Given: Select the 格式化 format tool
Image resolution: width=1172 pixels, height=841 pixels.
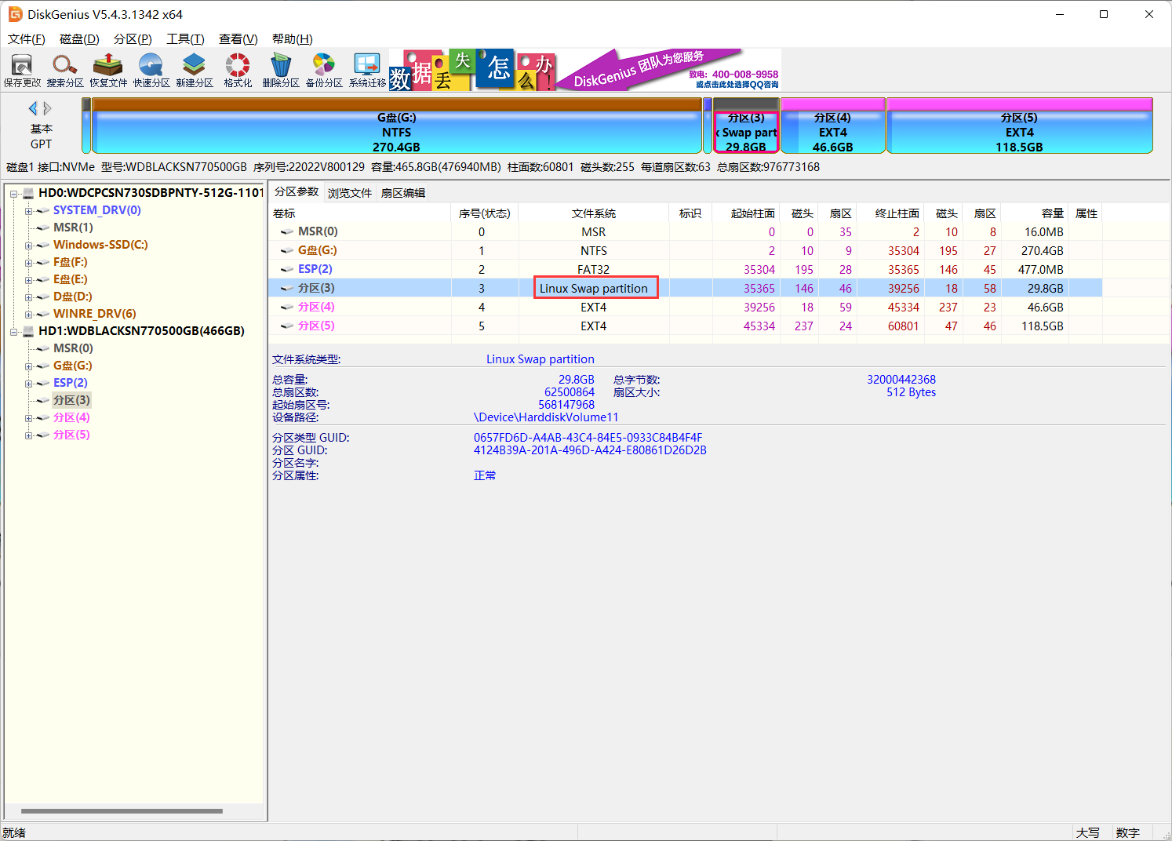Looking at the screenshot, I should (x=238, y=71).
